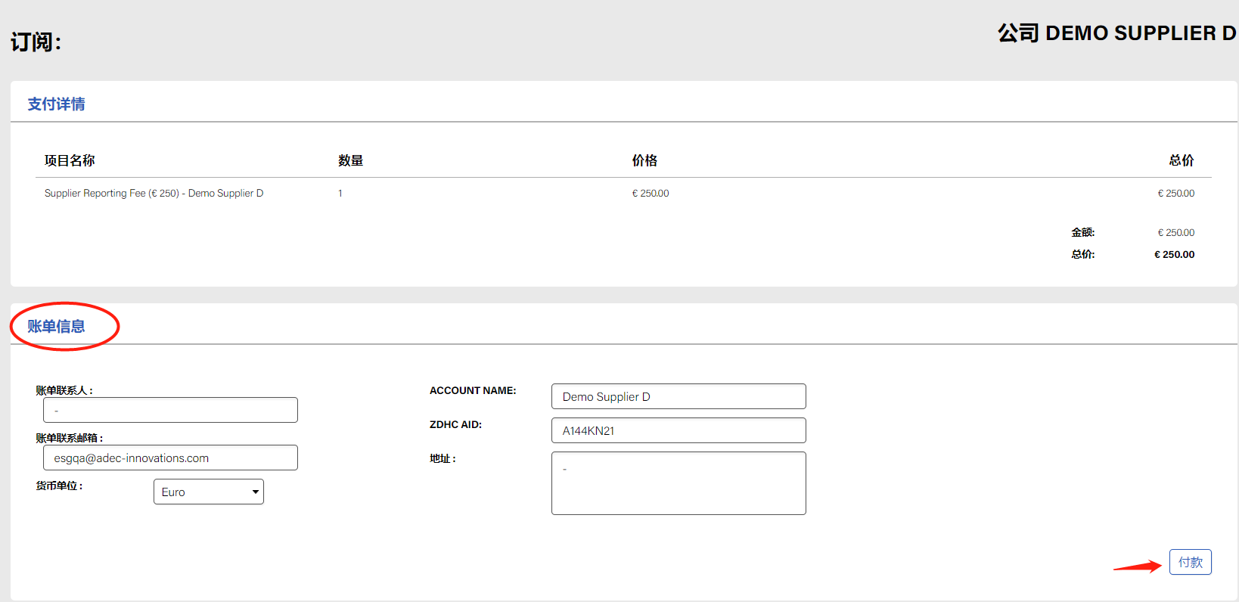Viewport: 1239px width, 602px height.
Task: Click the 订阅 page title
Action: (36, 42)
